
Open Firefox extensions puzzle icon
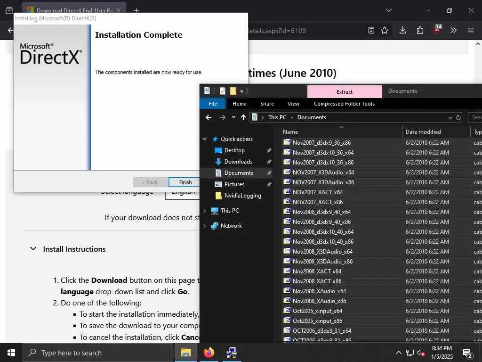(420, 30)
